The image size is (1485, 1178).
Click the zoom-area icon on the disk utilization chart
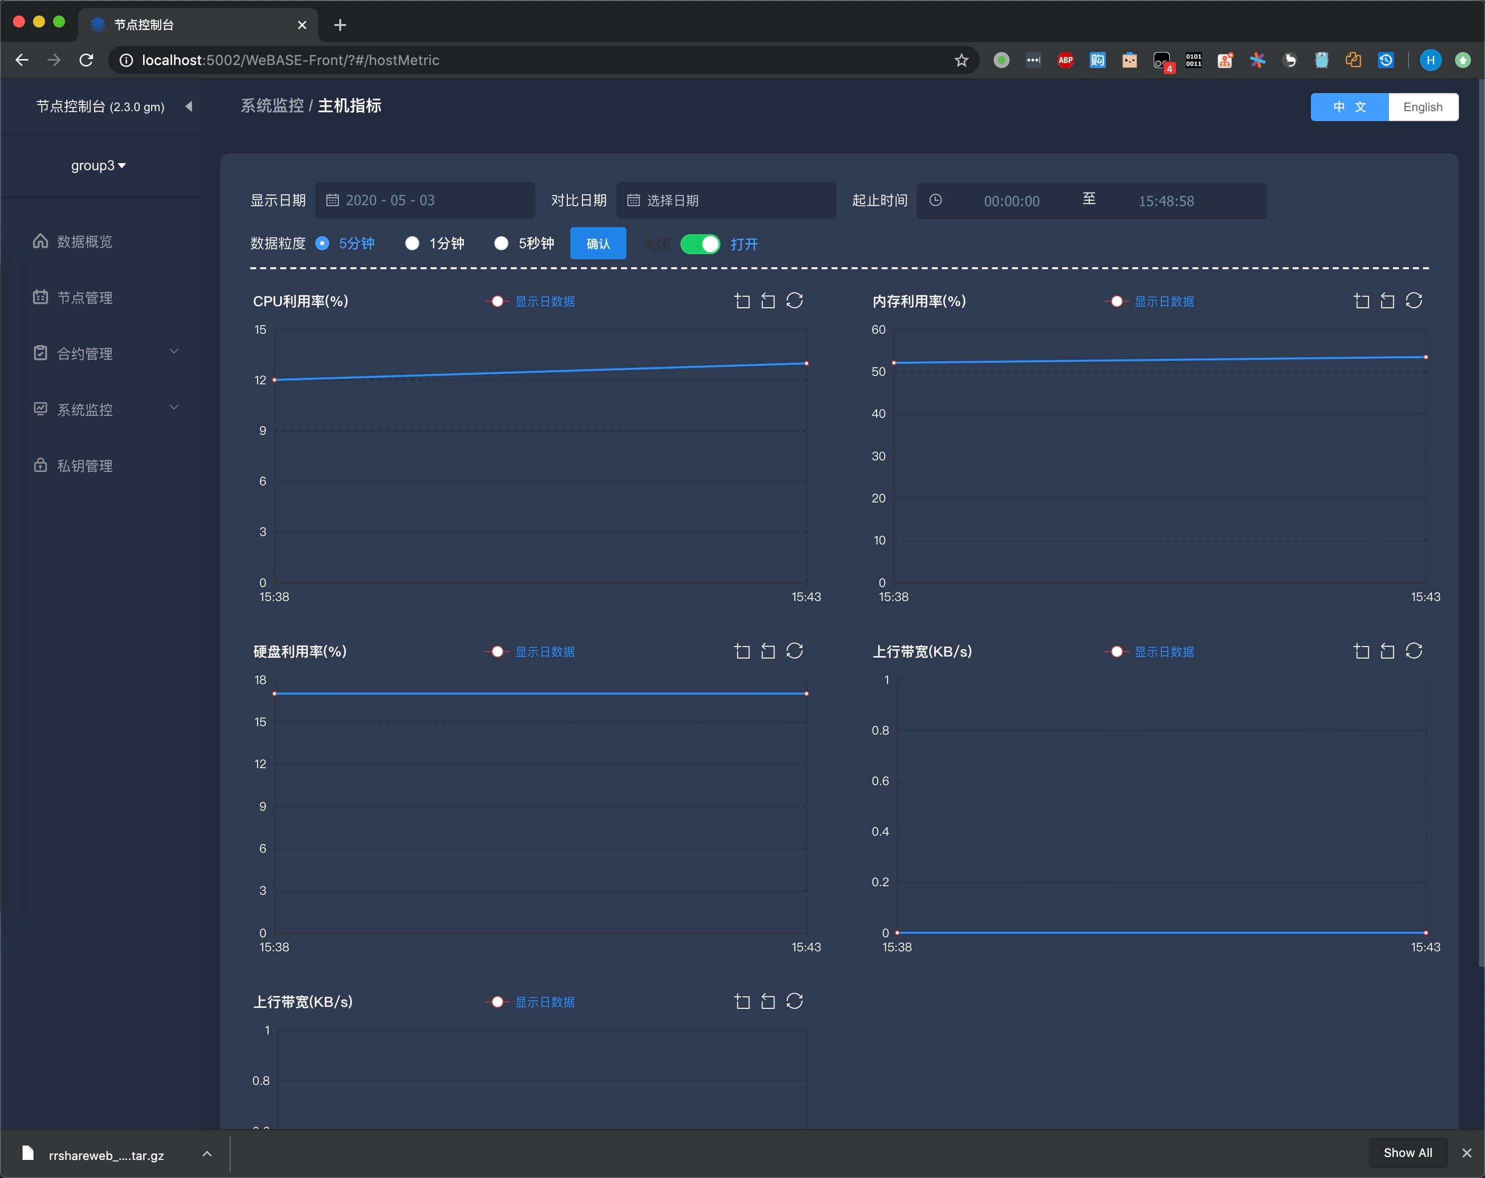[x=742, y=651]
